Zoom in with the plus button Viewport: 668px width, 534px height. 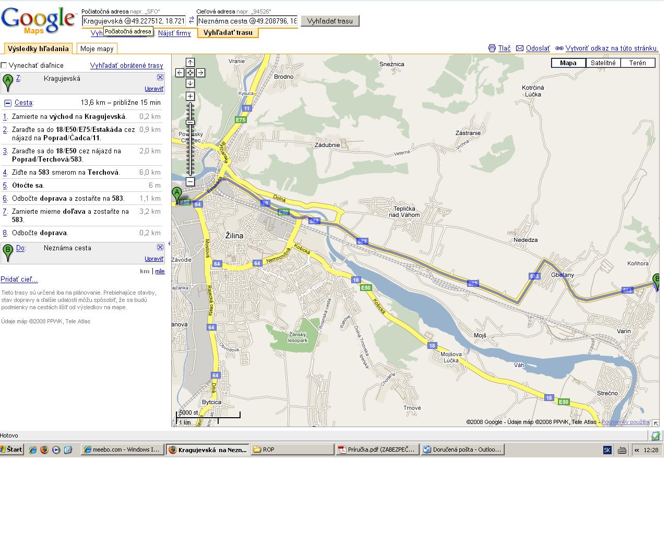190,96
